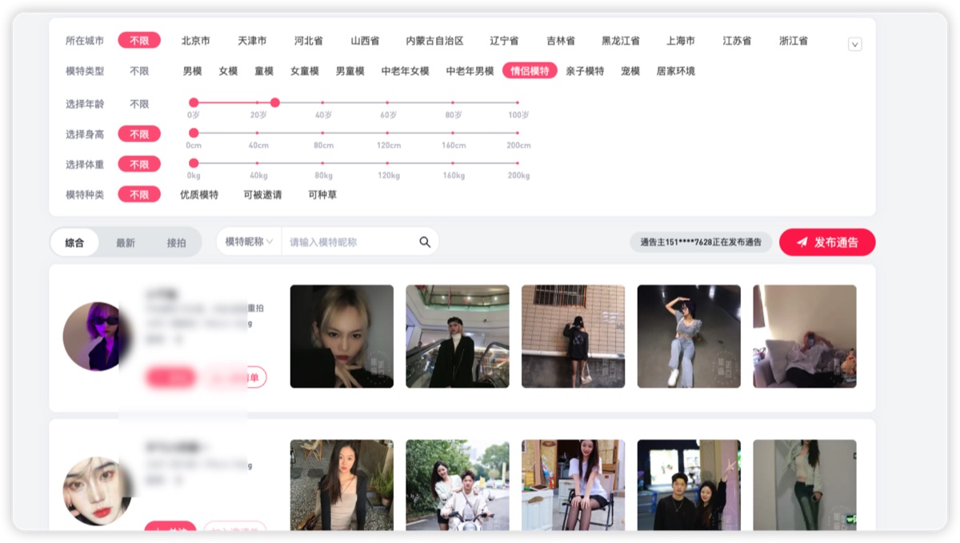Viewport: 960px width, 543px height.
Task: Open the escalator mall photo
Action: click(458, 337)
